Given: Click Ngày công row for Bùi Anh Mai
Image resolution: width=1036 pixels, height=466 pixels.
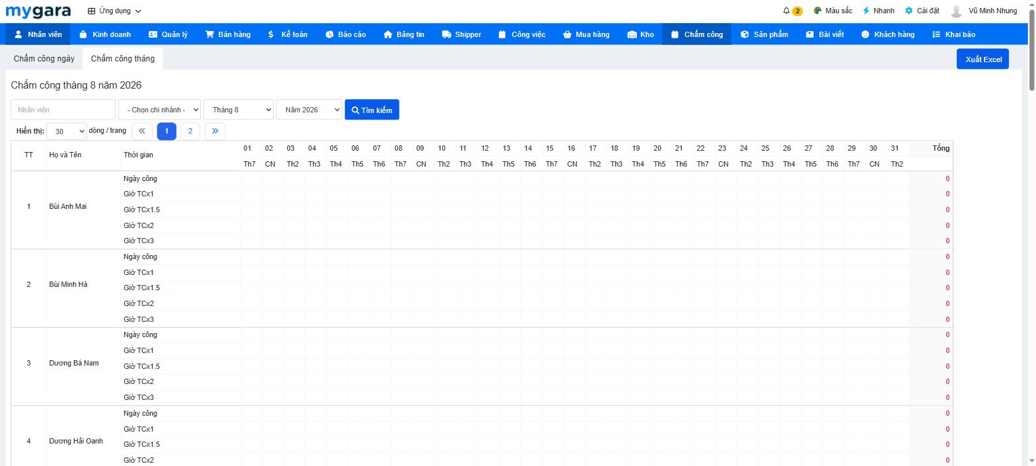Looking at the screenshot, I should (140, 179).
